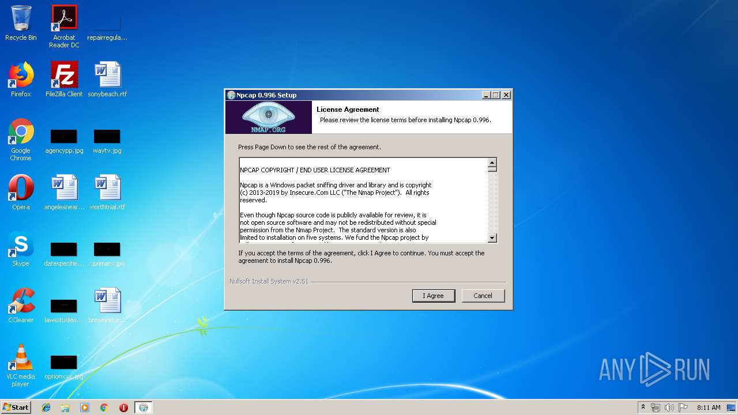Click Npcap setup taskbar button

pos(144,408)
